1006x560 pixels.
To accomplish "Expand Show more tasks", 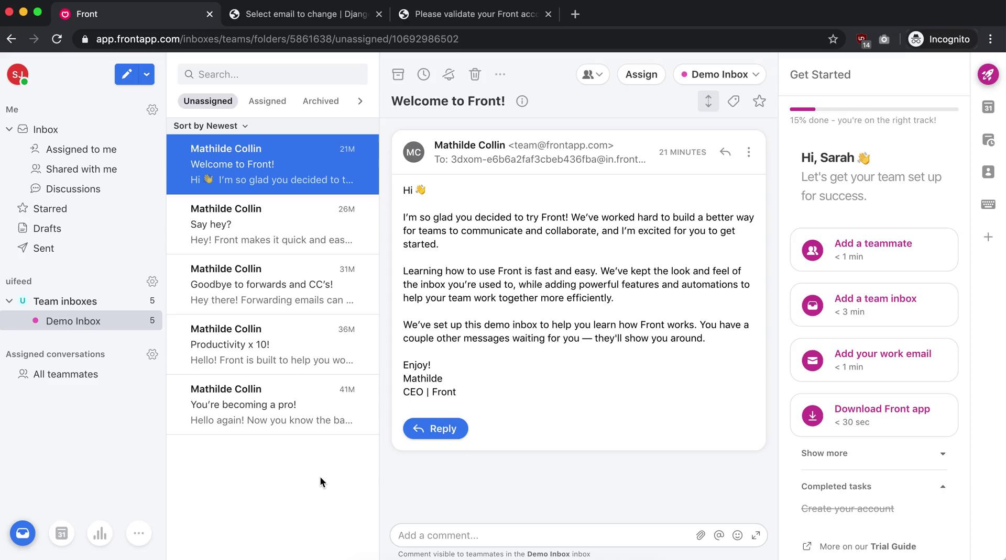I will pyautogui.click(x=874, y=453).
